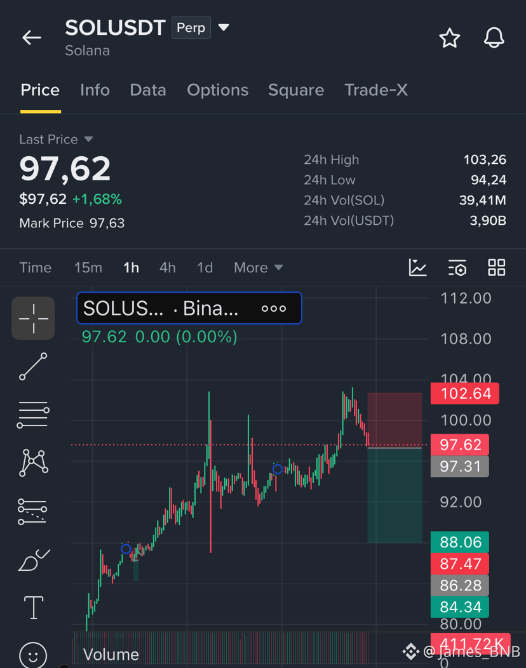The height and width of the screenshot is (668, 526).
Task: Click the 97.62 current price axis label
Action: point(460,444)
